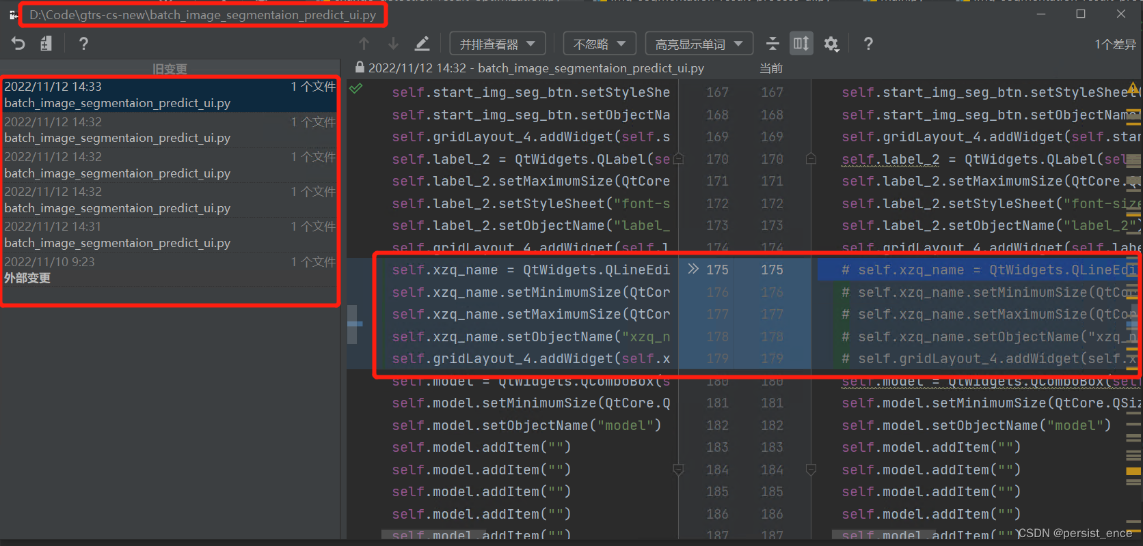
Task: Click the application icon in title bar
Action: (13, 15)
